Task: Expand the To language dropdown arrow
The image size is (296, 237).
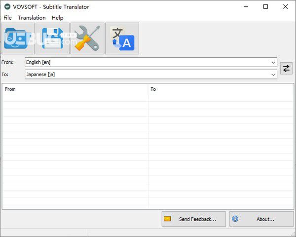Action: coord(273,75)
